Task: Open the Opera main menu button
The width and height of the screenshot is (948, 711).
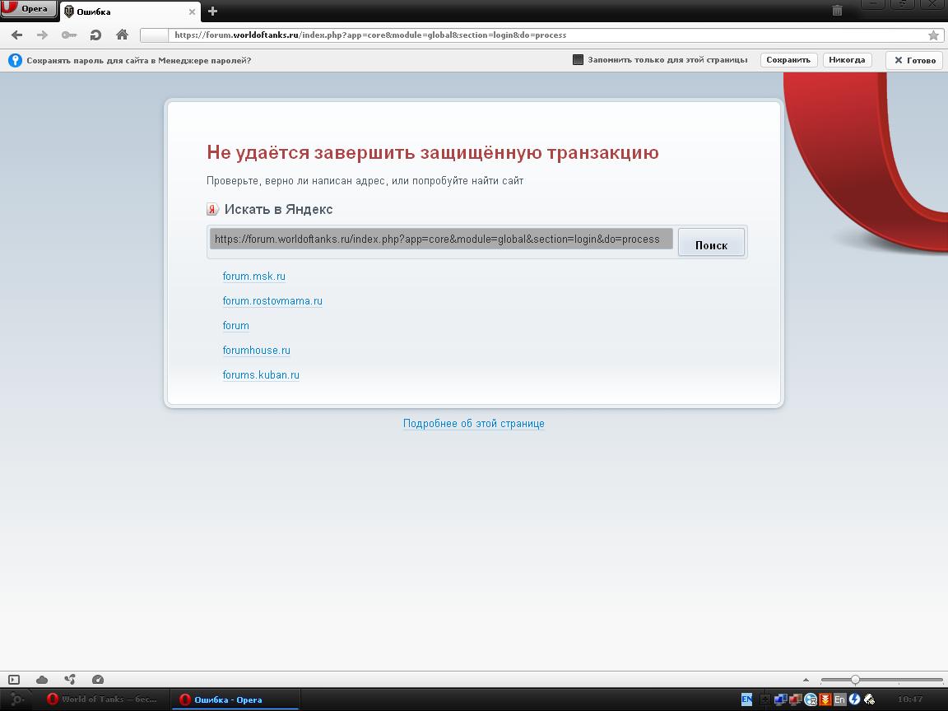Action: 28,8
